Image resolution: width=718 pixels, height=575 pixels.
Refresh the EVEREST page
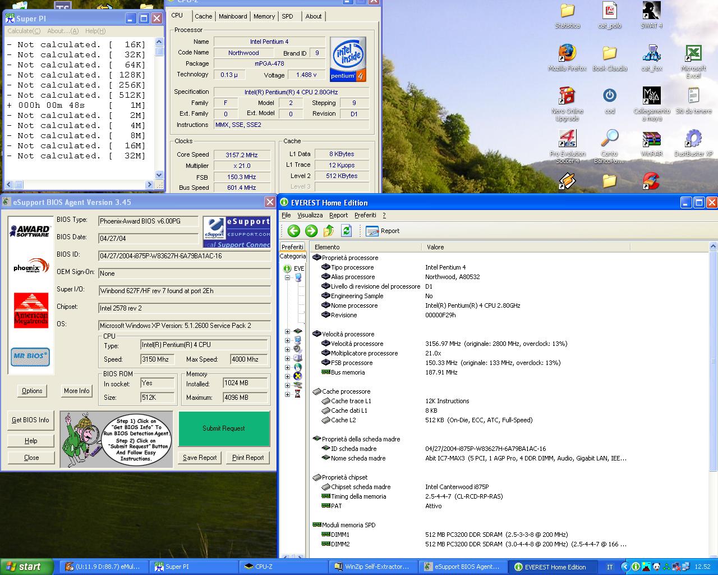(x=346, y=231)
